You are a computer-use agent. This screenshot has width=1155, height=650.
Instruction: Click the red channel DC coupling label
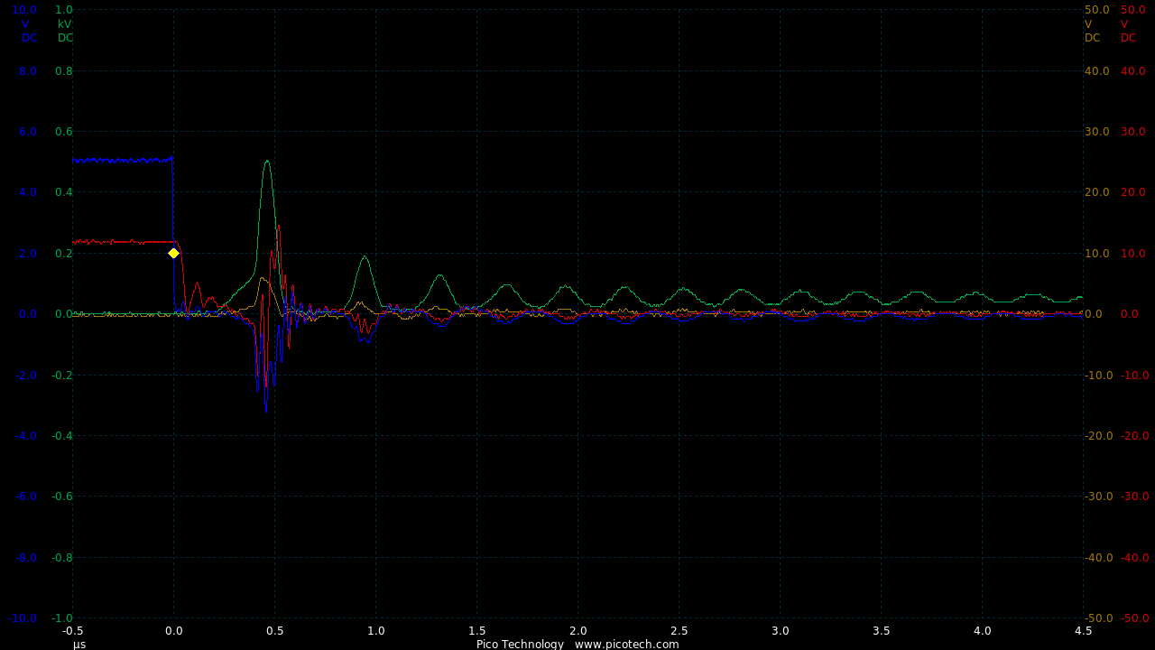(1129, 38)
